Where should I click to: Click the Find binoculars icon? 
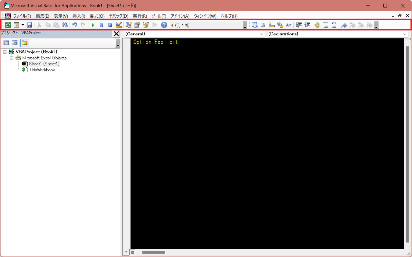click(x=65, y=25)
